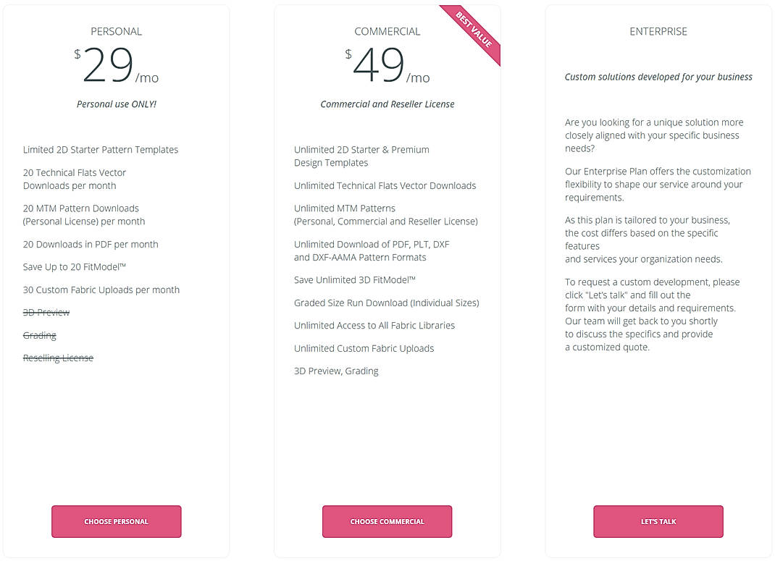Click the Commercial and Reseller License subtitle
This screenshot has width=775, height=561.
[387, 104]
